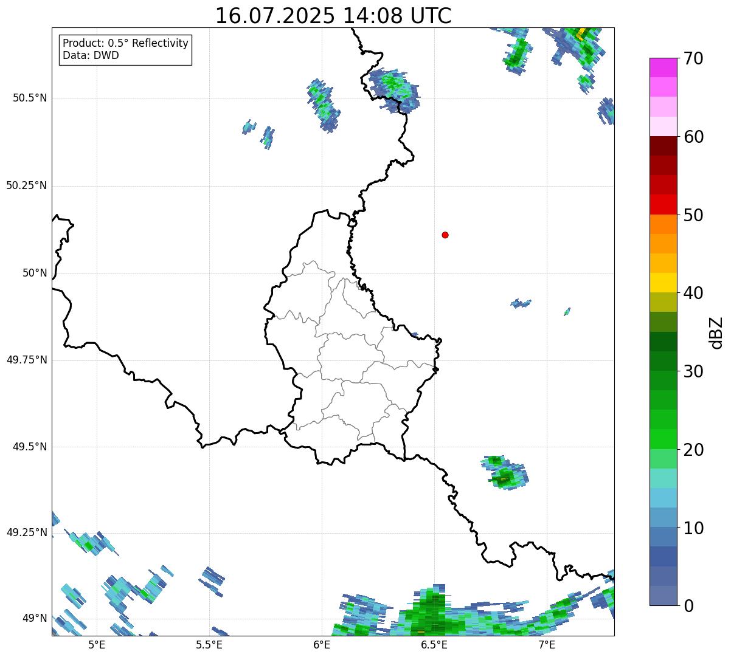This screenshot has height=657, width=731.
Task: Click the red station marker dot
Action: coord(445,235)
